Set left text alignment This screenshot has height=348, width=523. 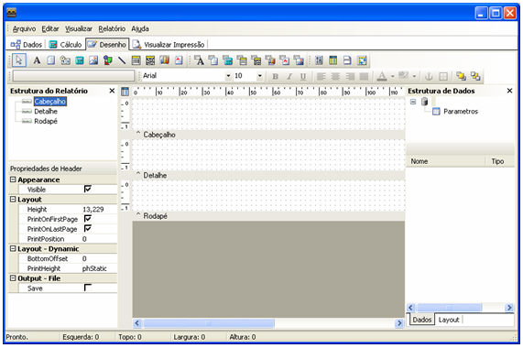[x=321, y=76]
